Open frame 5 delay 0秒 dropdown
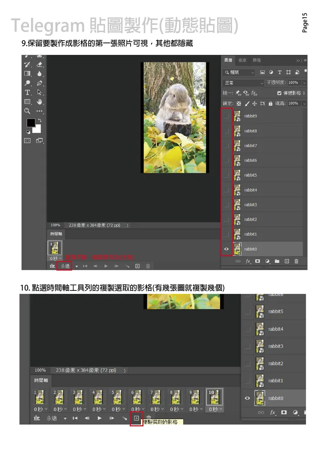The image size is (320, 452). click(118, 409)
